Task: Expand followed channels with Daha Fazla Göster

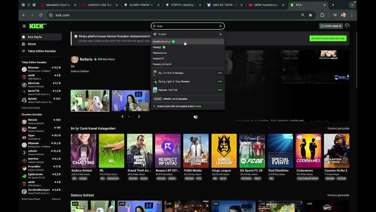Action: 31,108
